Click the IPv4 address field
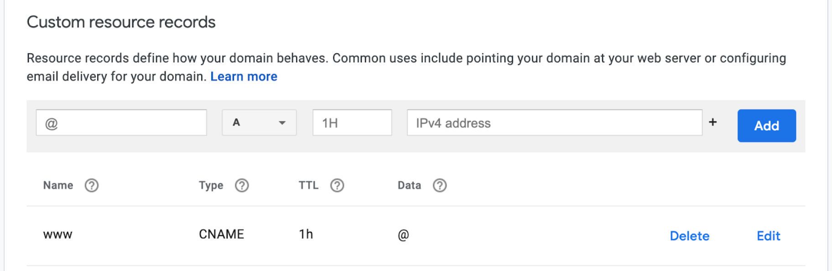 coord(554,123)
